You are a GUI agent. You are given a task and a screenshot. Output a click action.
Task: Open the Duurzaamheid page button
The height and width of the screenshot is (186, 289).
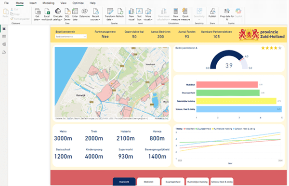coord(173,182)
